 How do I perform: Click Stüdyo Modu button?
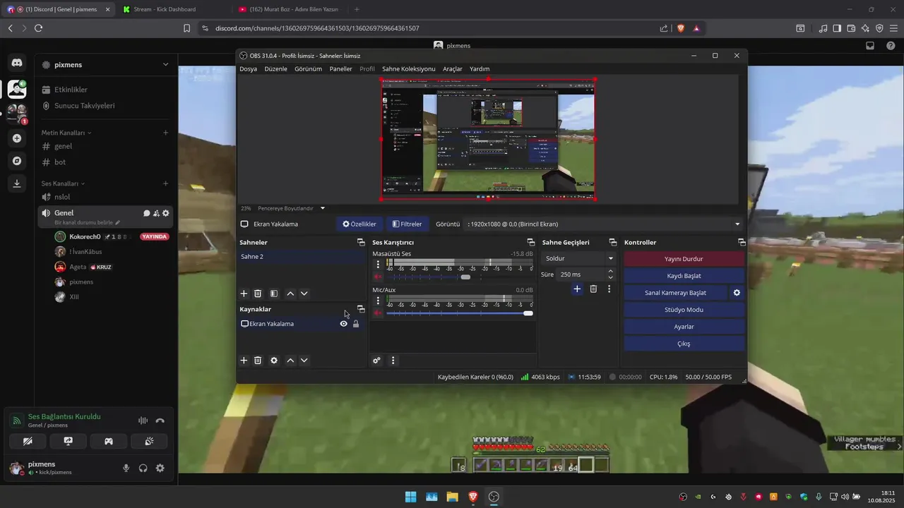point(684,310)
